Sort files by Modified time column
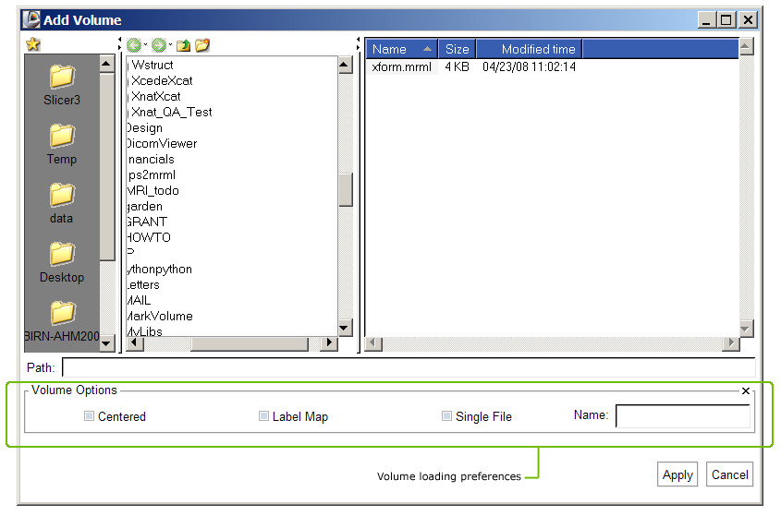The height and width of the screenshot is (516, 781). point(538,49)
